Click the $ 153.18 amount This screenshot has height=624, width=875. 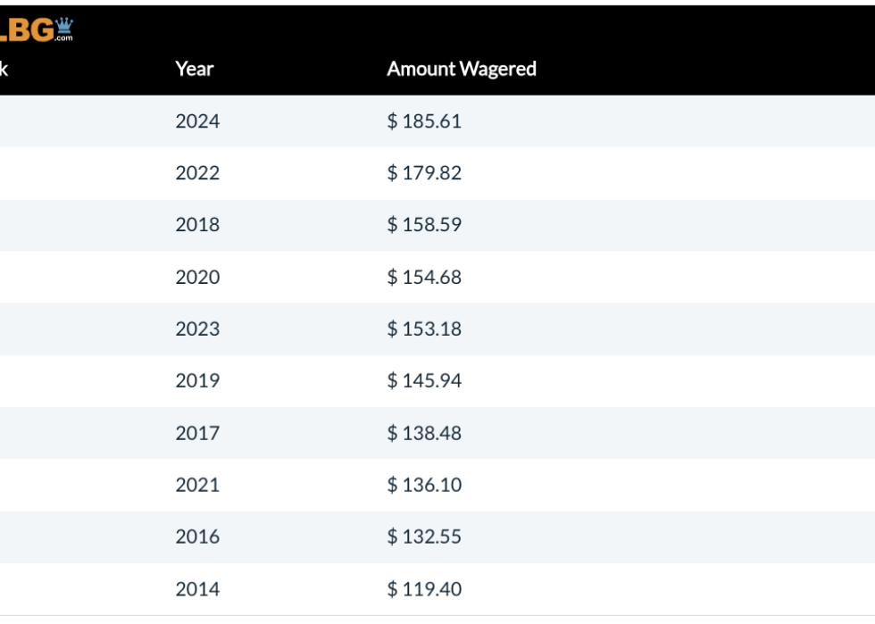pos(424,329)
